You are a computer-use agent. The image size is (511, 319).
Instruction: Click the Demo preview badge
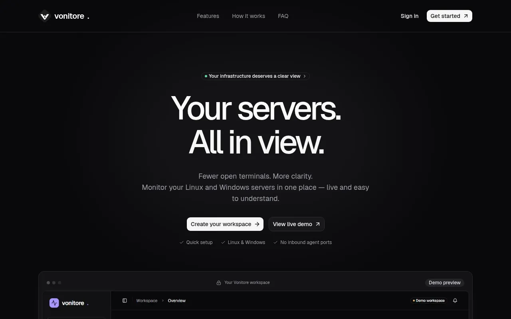[x=444, y=283]
